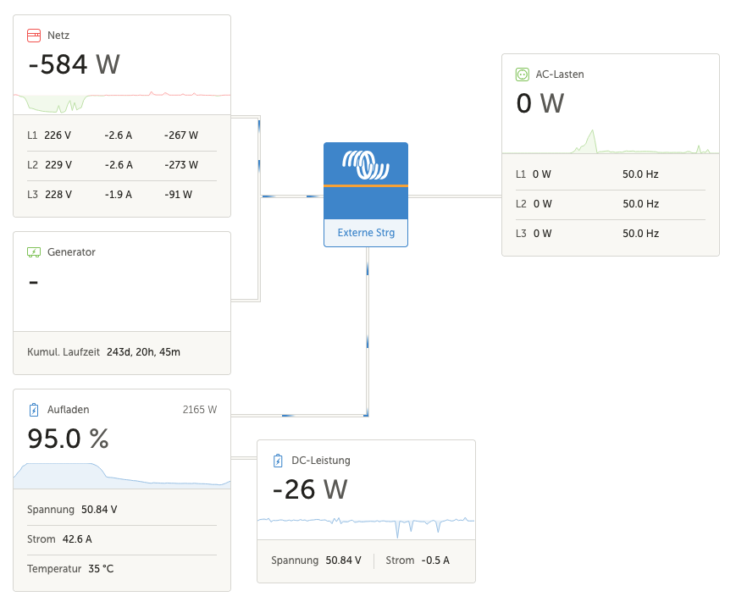Click the Externe Strg label
The image size is (736, 613).
point(366,233)
